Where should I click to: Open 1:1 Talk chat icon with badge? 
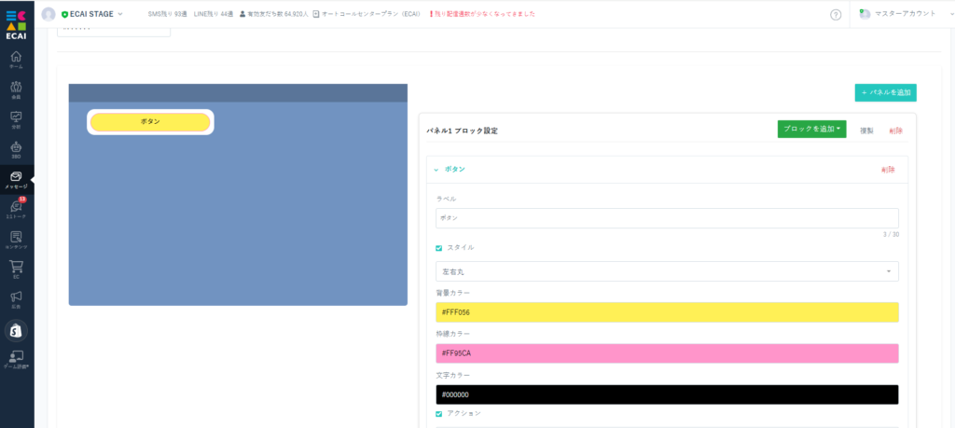[16, 208]
